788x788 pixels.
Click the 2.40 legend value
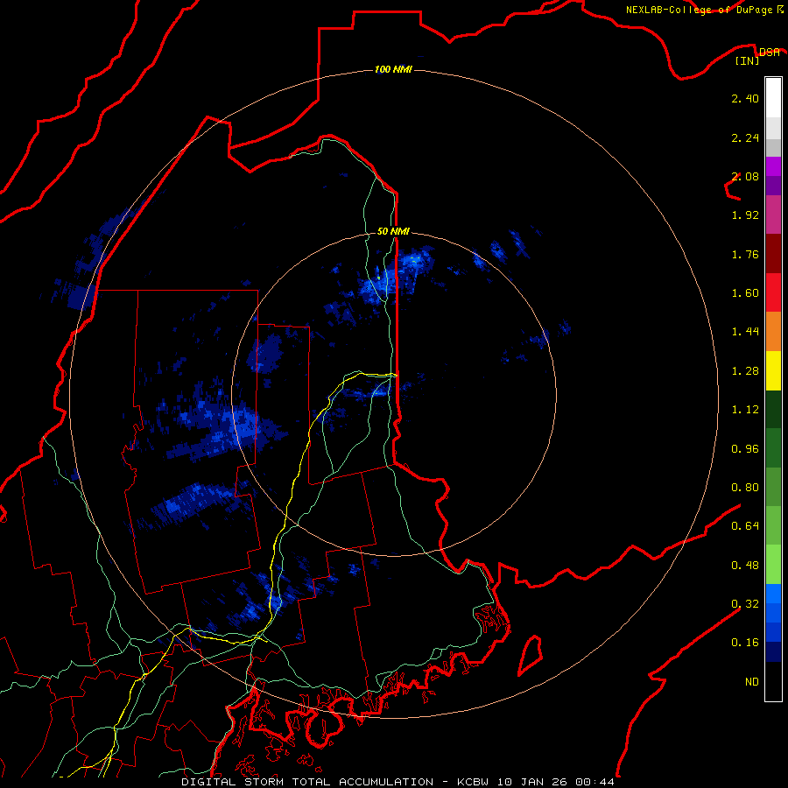(x=745, y=98)
